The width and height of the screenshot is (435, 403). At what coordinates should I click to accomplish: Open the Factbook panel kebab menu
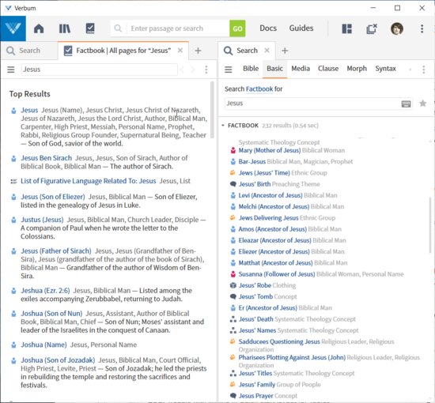pyautogui.click(x=206, y=70)
